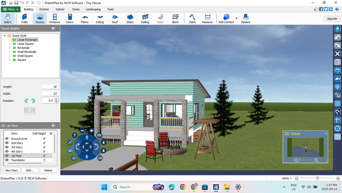Open the Add Content dropdown arrow

click(237, 18)
